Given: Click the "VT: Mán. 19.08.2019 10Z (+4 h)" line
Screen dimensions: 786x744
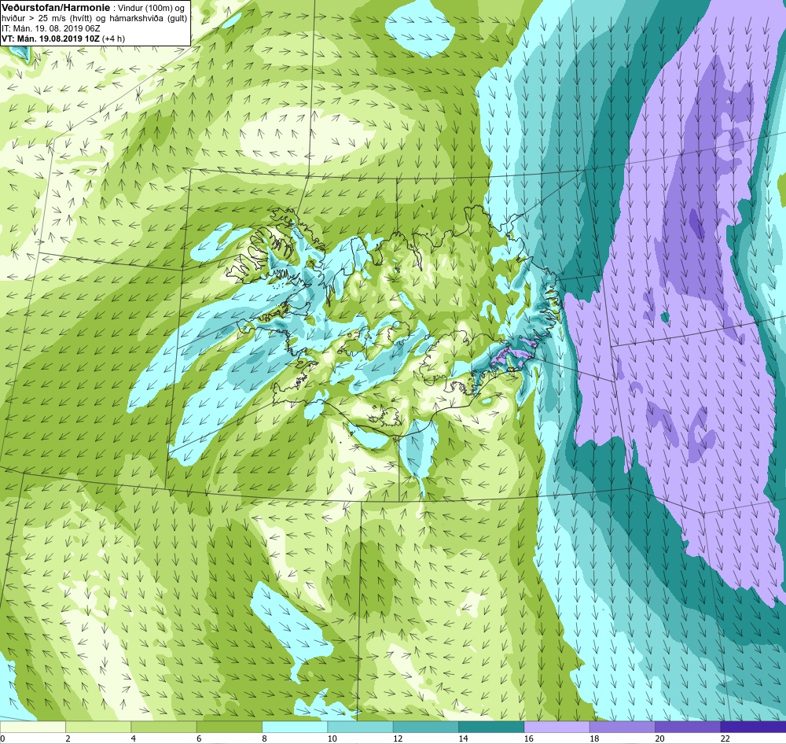Looking at the screenshot, I should (63, 38).
